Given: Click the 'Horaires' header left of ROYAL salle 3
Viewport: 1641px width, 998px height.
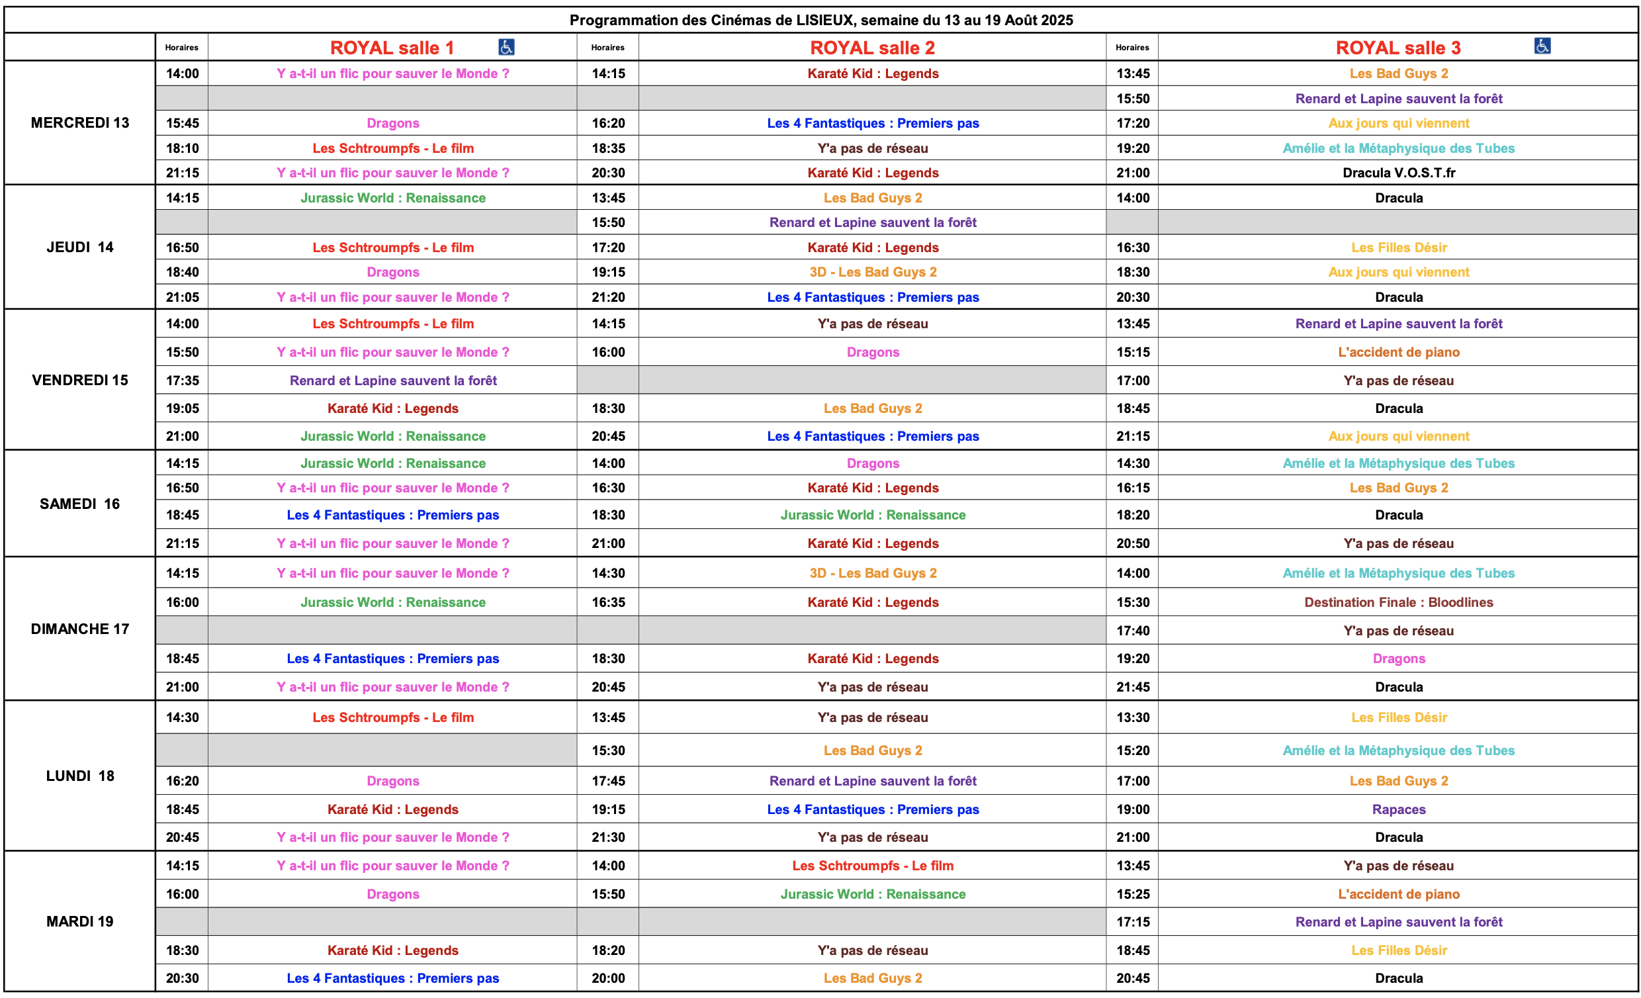Looking at the screenshot, I should (x=1132, y=47).
